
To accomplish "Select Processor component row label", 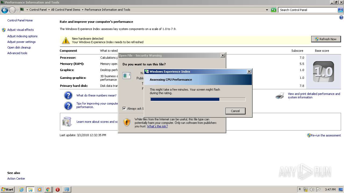I will point(68,58).
